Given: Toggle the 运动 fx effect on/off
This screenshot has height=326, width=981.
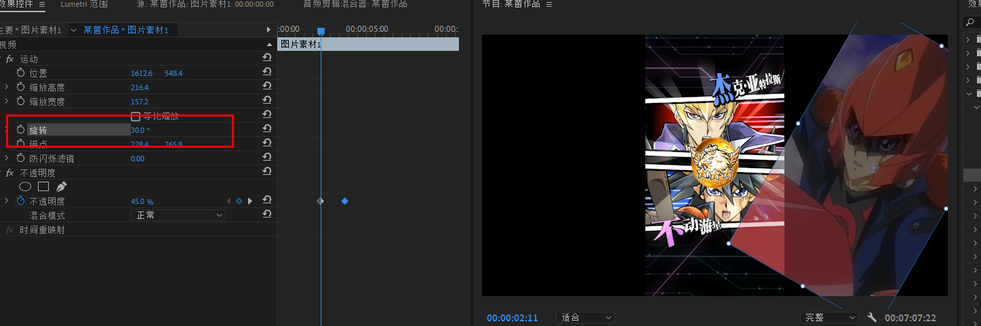Looking at the screenshot, I should (9, 59).
